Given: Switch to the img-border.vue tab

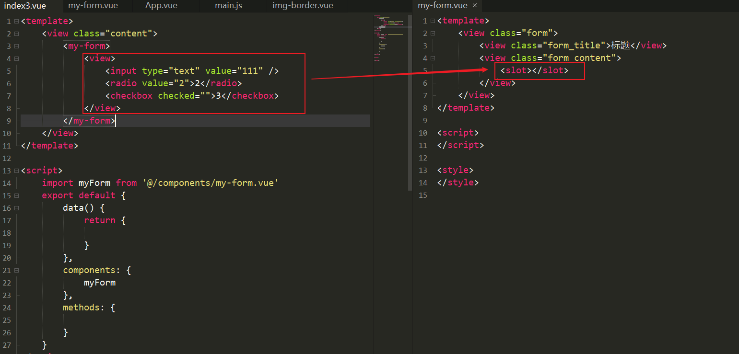Looking at the screenshot, I should pos(303,6).
